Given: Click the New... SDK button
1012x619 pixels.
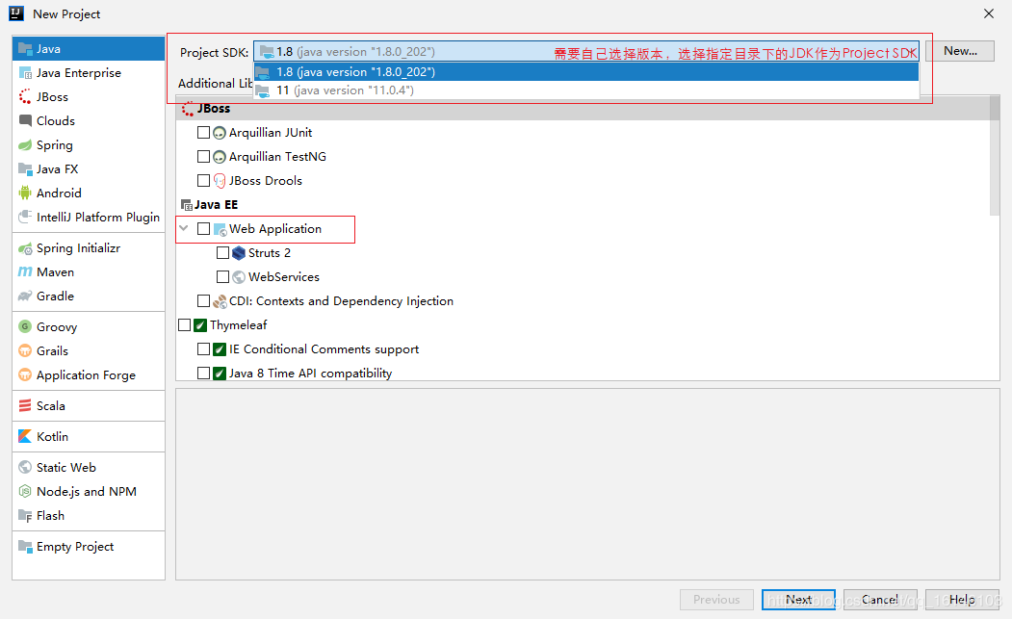Looking at the screenshot, I should [x=960, y=51].
